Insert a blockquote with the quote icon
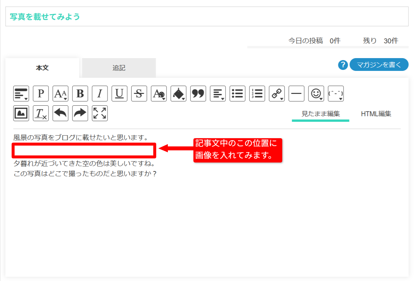The image size is (415, 281). pyautogui.click(x=198, y=94)
